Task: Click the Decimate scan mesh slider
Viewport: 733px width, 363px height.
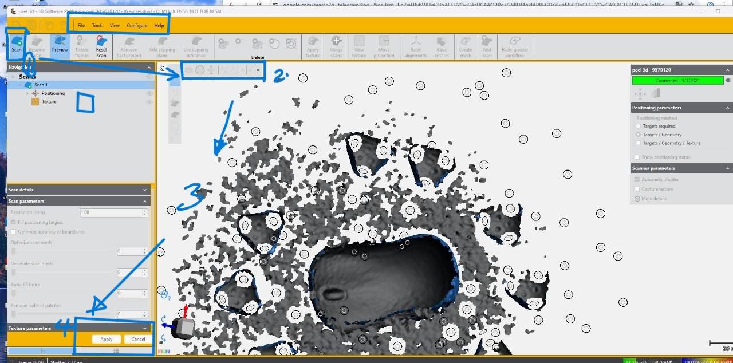Action: coord(62,272)
